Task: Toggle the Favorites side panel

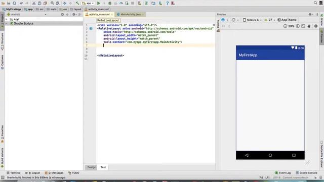Action: (x=2, y=134)
